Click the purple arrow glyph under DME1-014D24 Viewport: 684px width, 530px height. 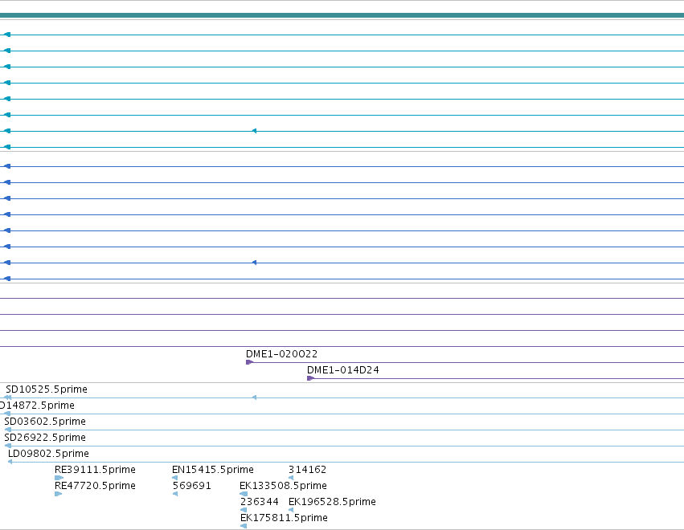point(310,378)
